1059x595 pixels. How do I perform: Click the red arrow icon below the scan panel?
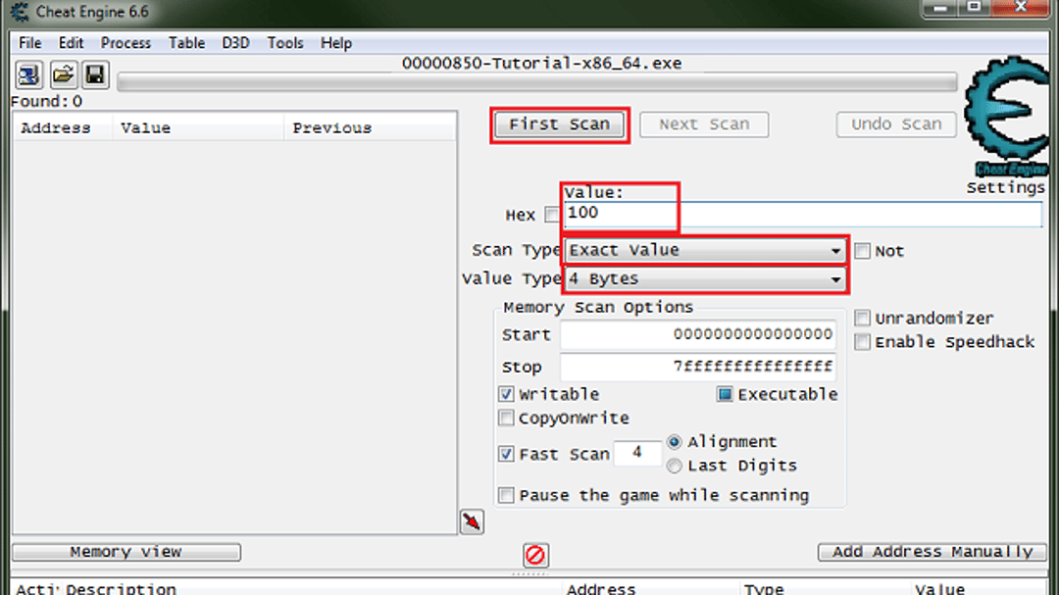pyautogui.click(x=472, y=521)
